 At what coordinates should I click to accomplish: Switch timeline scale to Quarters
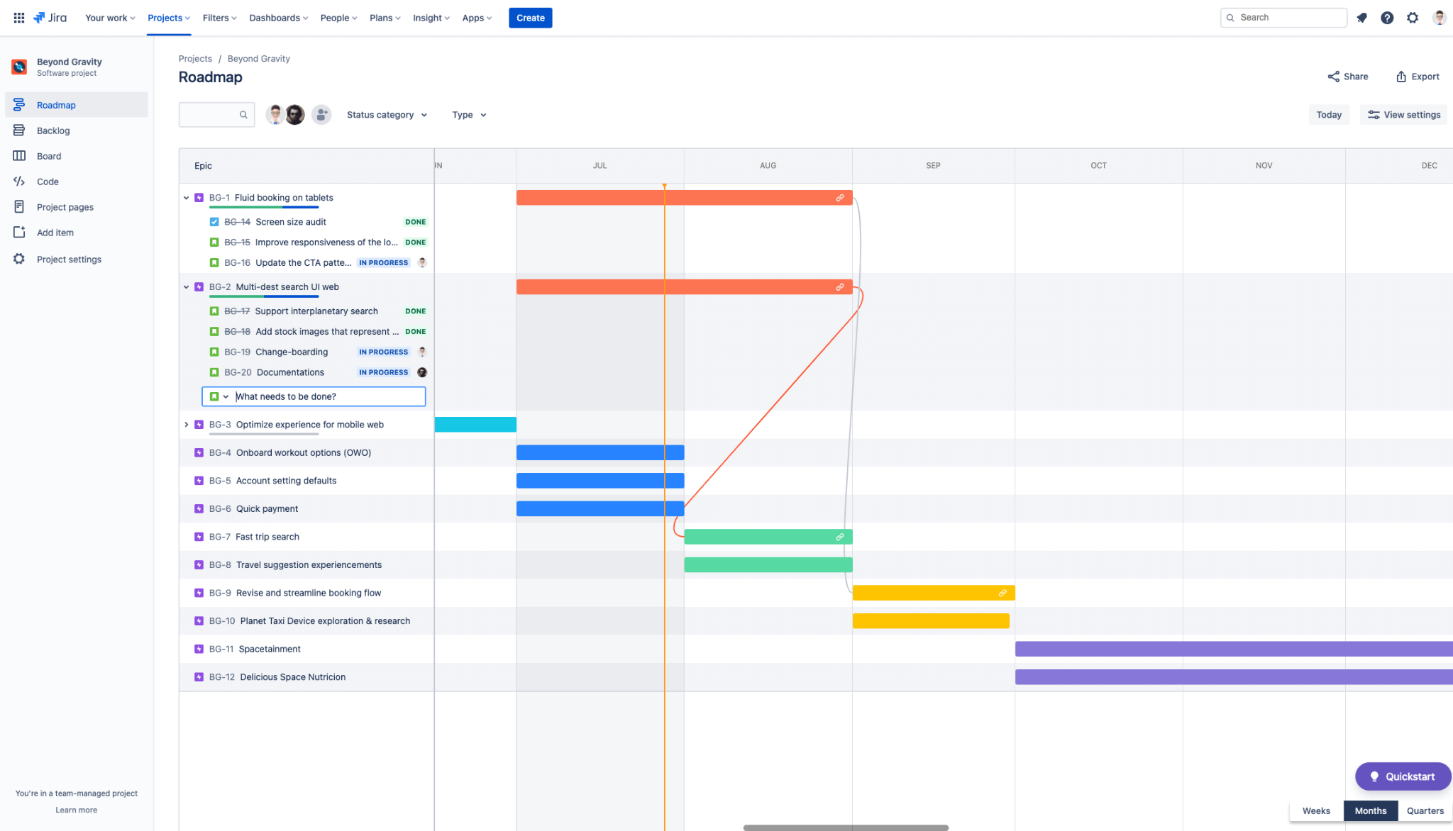1425,810
